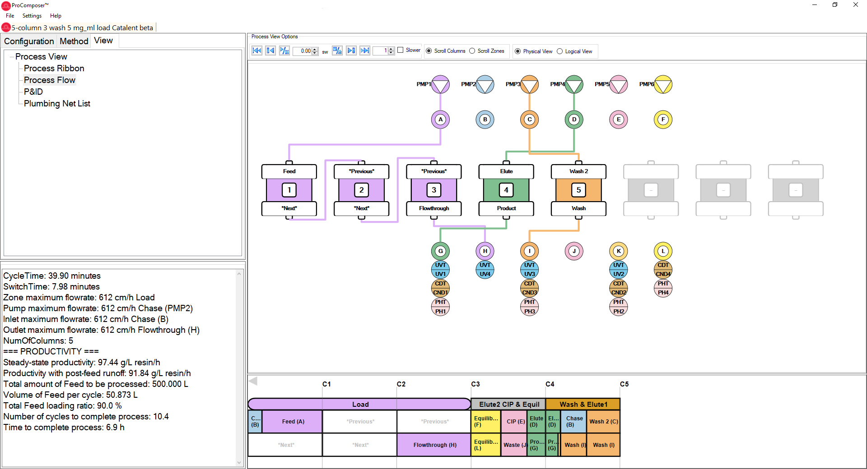The image size is (867, 469).
Task: Open the Settings menu
Action: coord(32,16)
